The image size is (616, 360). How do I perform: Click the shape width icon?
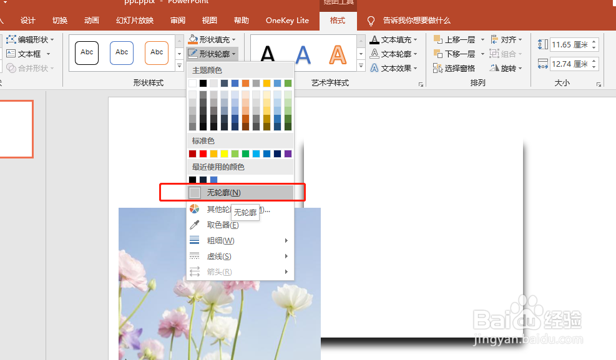[543, 64]
